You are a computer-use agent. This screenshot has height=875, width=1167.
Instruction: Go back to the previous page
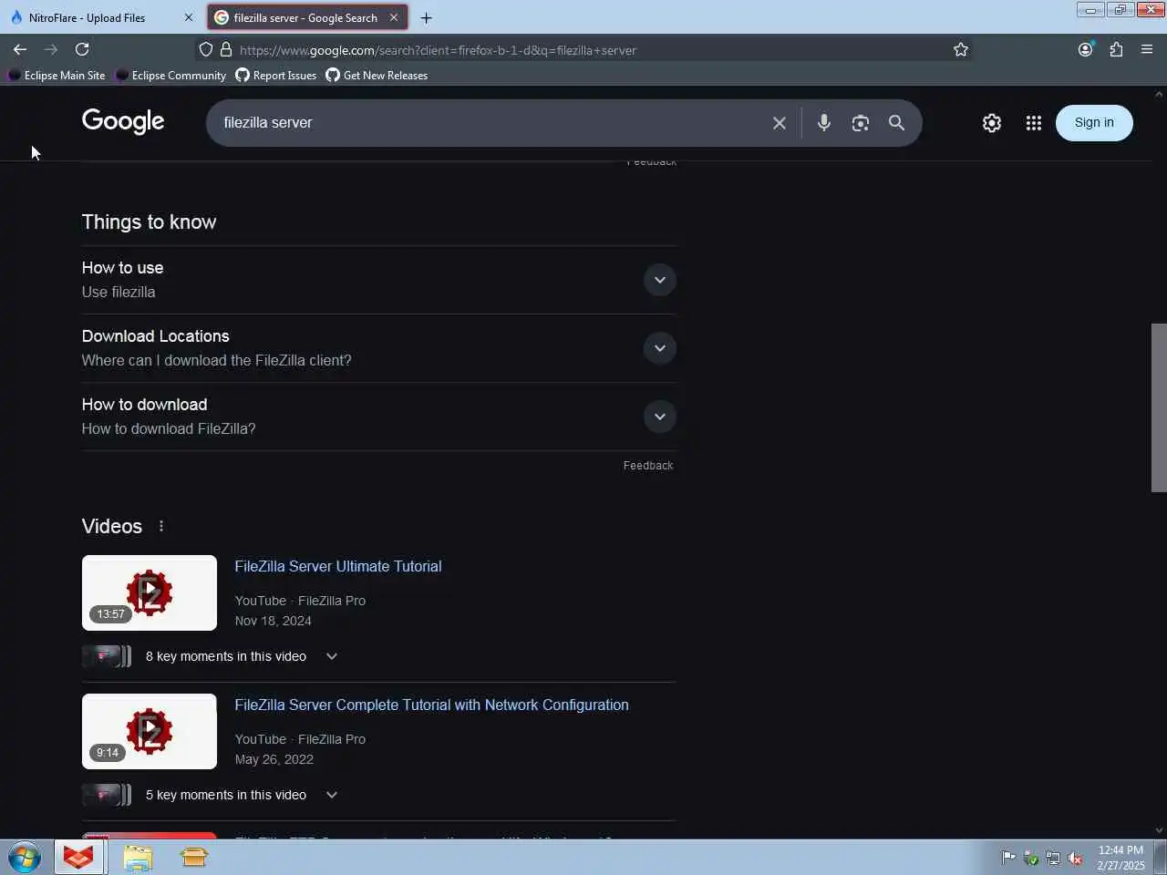click(x=20, y=49)
